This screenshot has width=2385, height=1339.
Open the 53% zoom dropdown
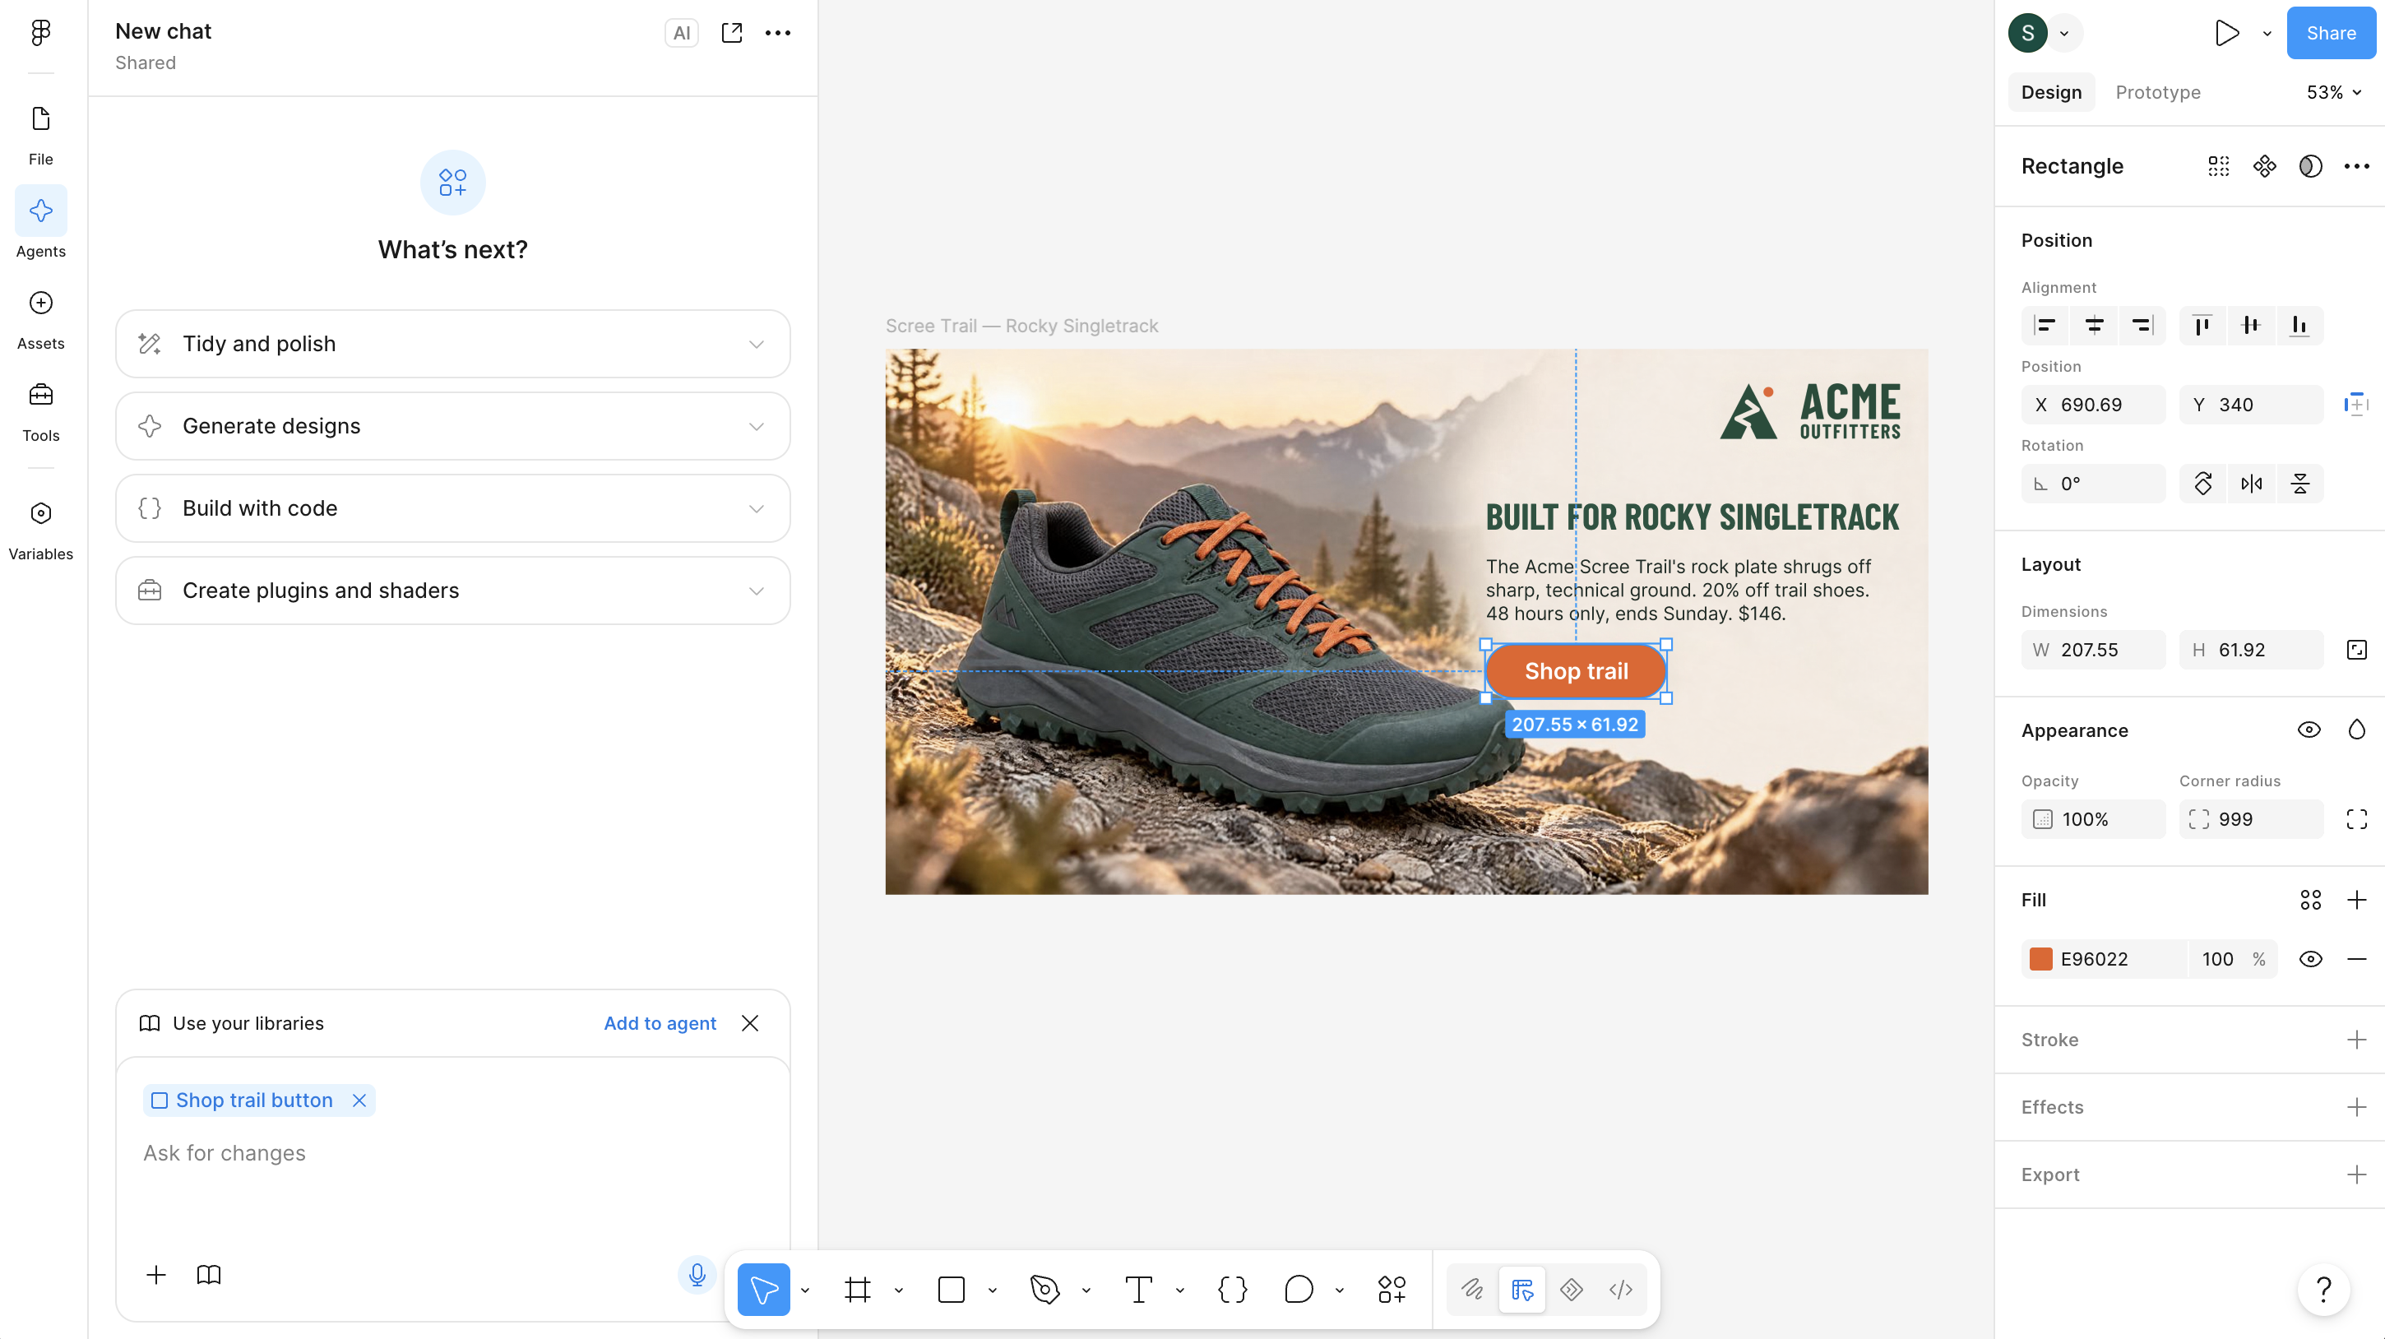point(2333,93)
